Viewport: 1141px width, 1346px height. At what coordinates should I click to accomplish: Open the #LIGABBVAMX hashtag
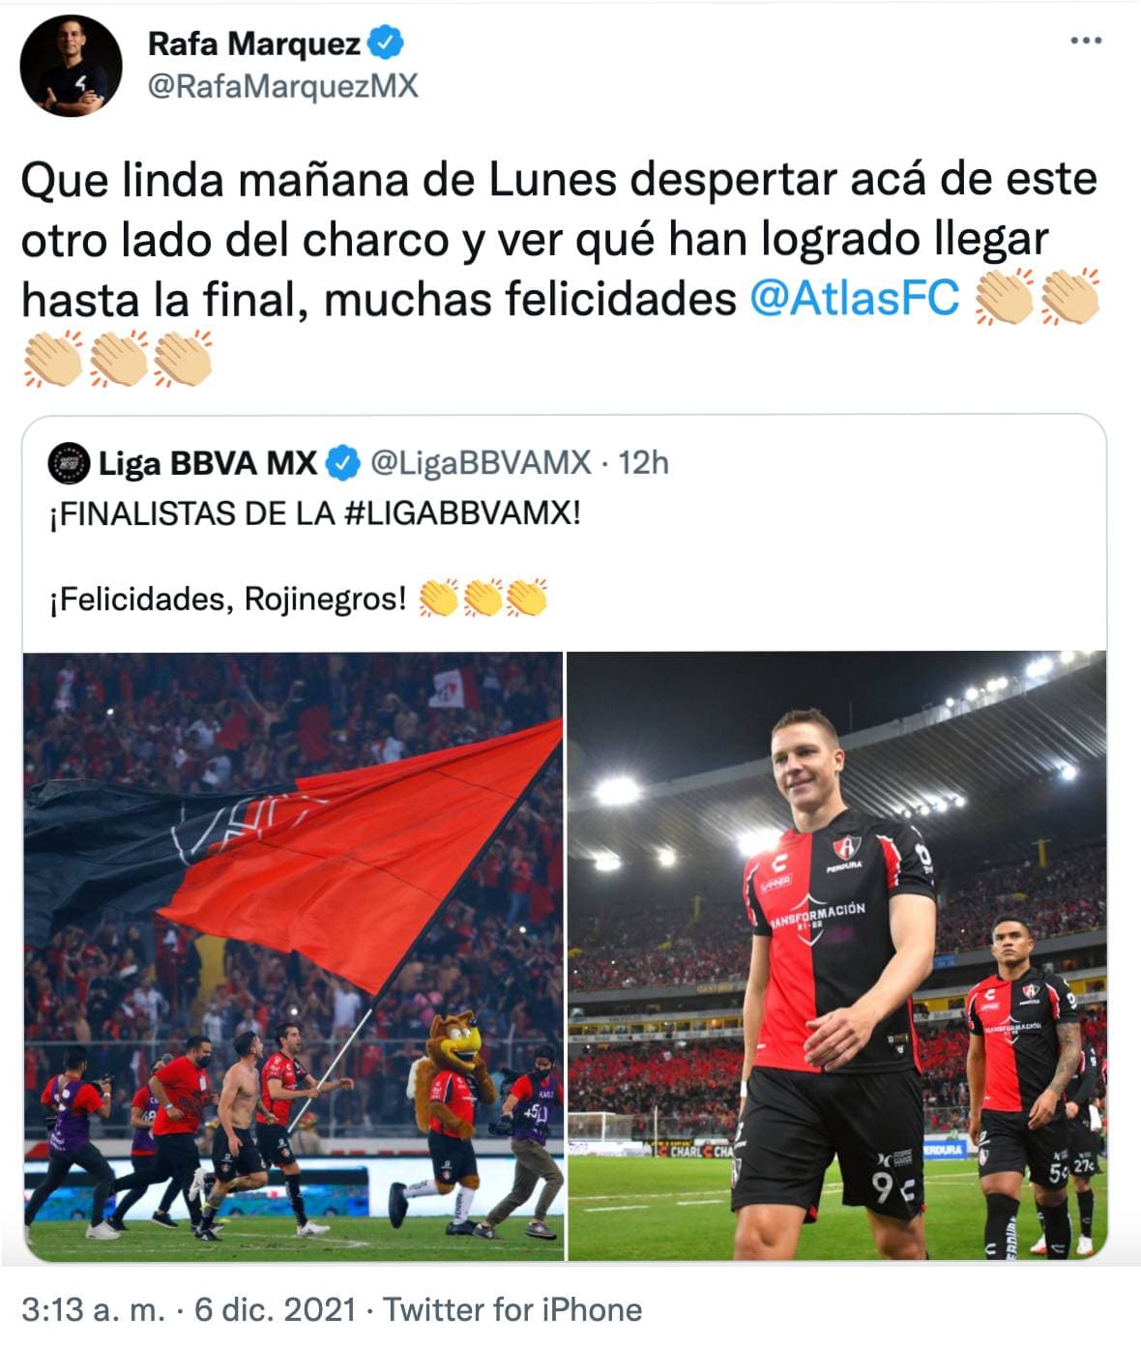tap(462, 513)
